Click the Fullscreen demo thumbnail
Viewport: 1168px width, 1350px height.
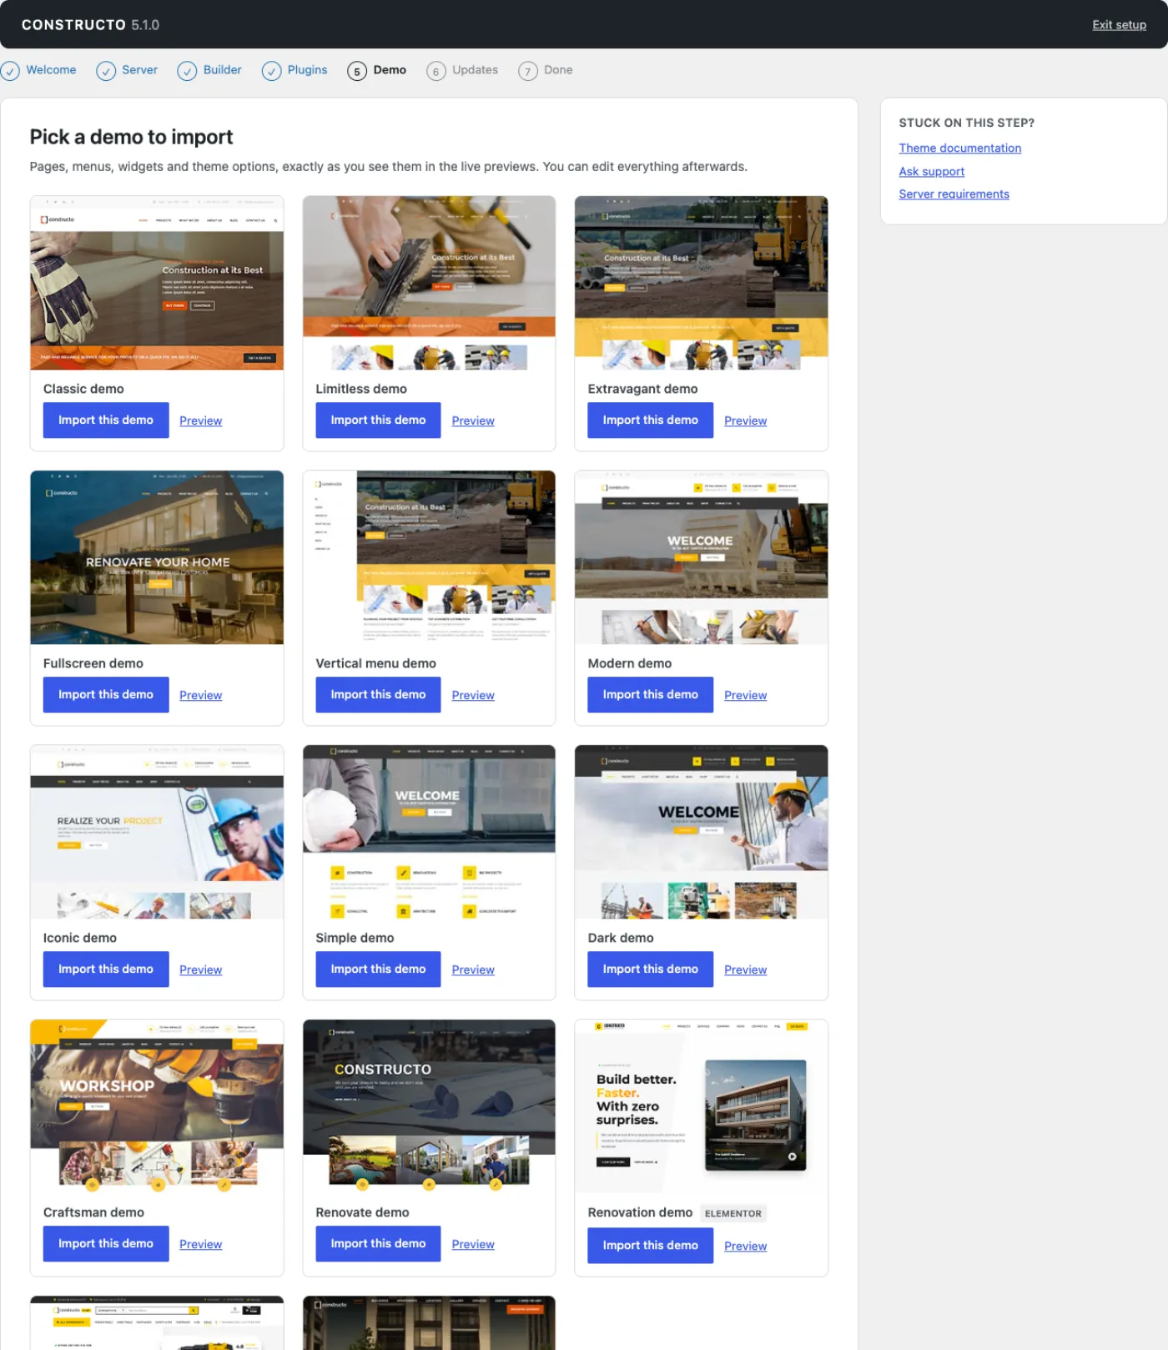[157, 557]
